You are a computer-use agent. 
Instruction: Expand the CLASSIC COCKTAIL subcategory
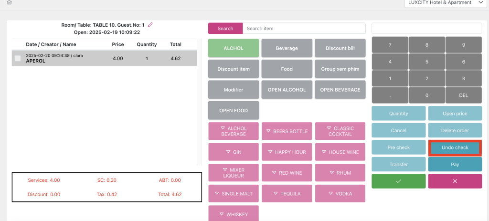(x=340, y=131)
